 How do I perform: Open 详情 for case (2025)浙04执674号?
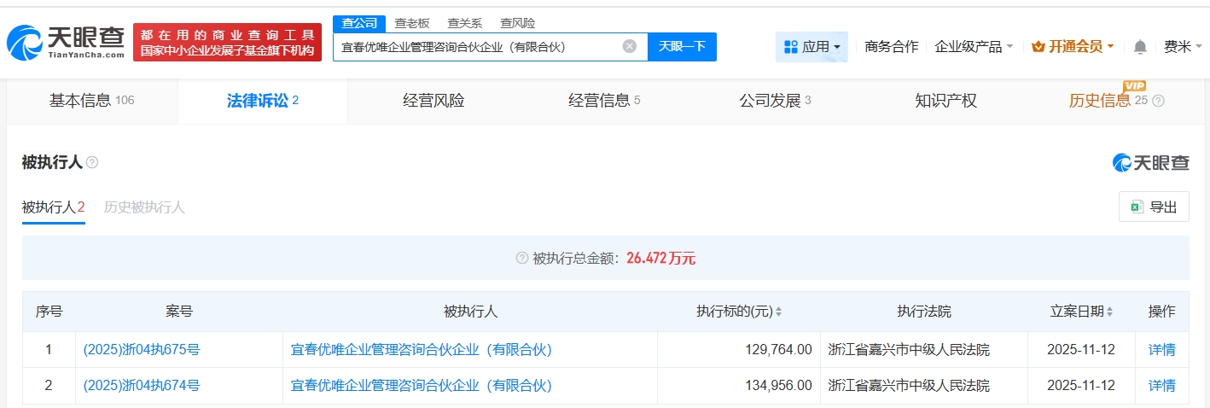pyautogui.click(x=1161, y=386)
